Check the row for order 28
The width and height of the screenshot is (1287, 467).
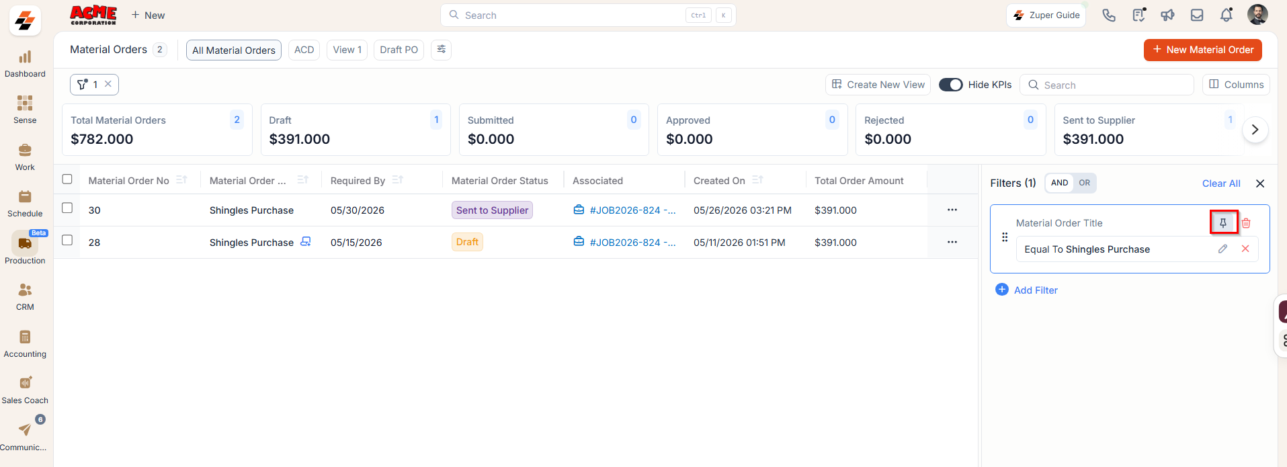click(x=67, y=241)
